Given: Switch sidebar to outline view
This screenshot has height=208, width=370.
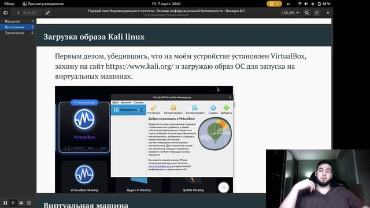Looking at the screenshot, I should click(x=13, y=203).
